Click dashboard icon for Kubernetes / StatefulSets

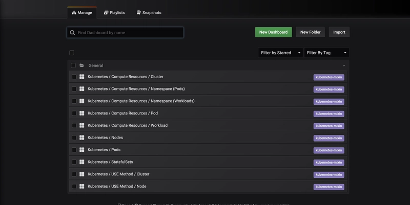coord(82,162)
